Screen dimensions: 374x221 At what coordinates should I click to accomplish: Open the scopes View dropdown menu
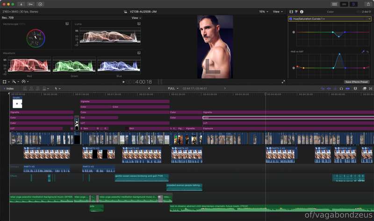(136, 18)
